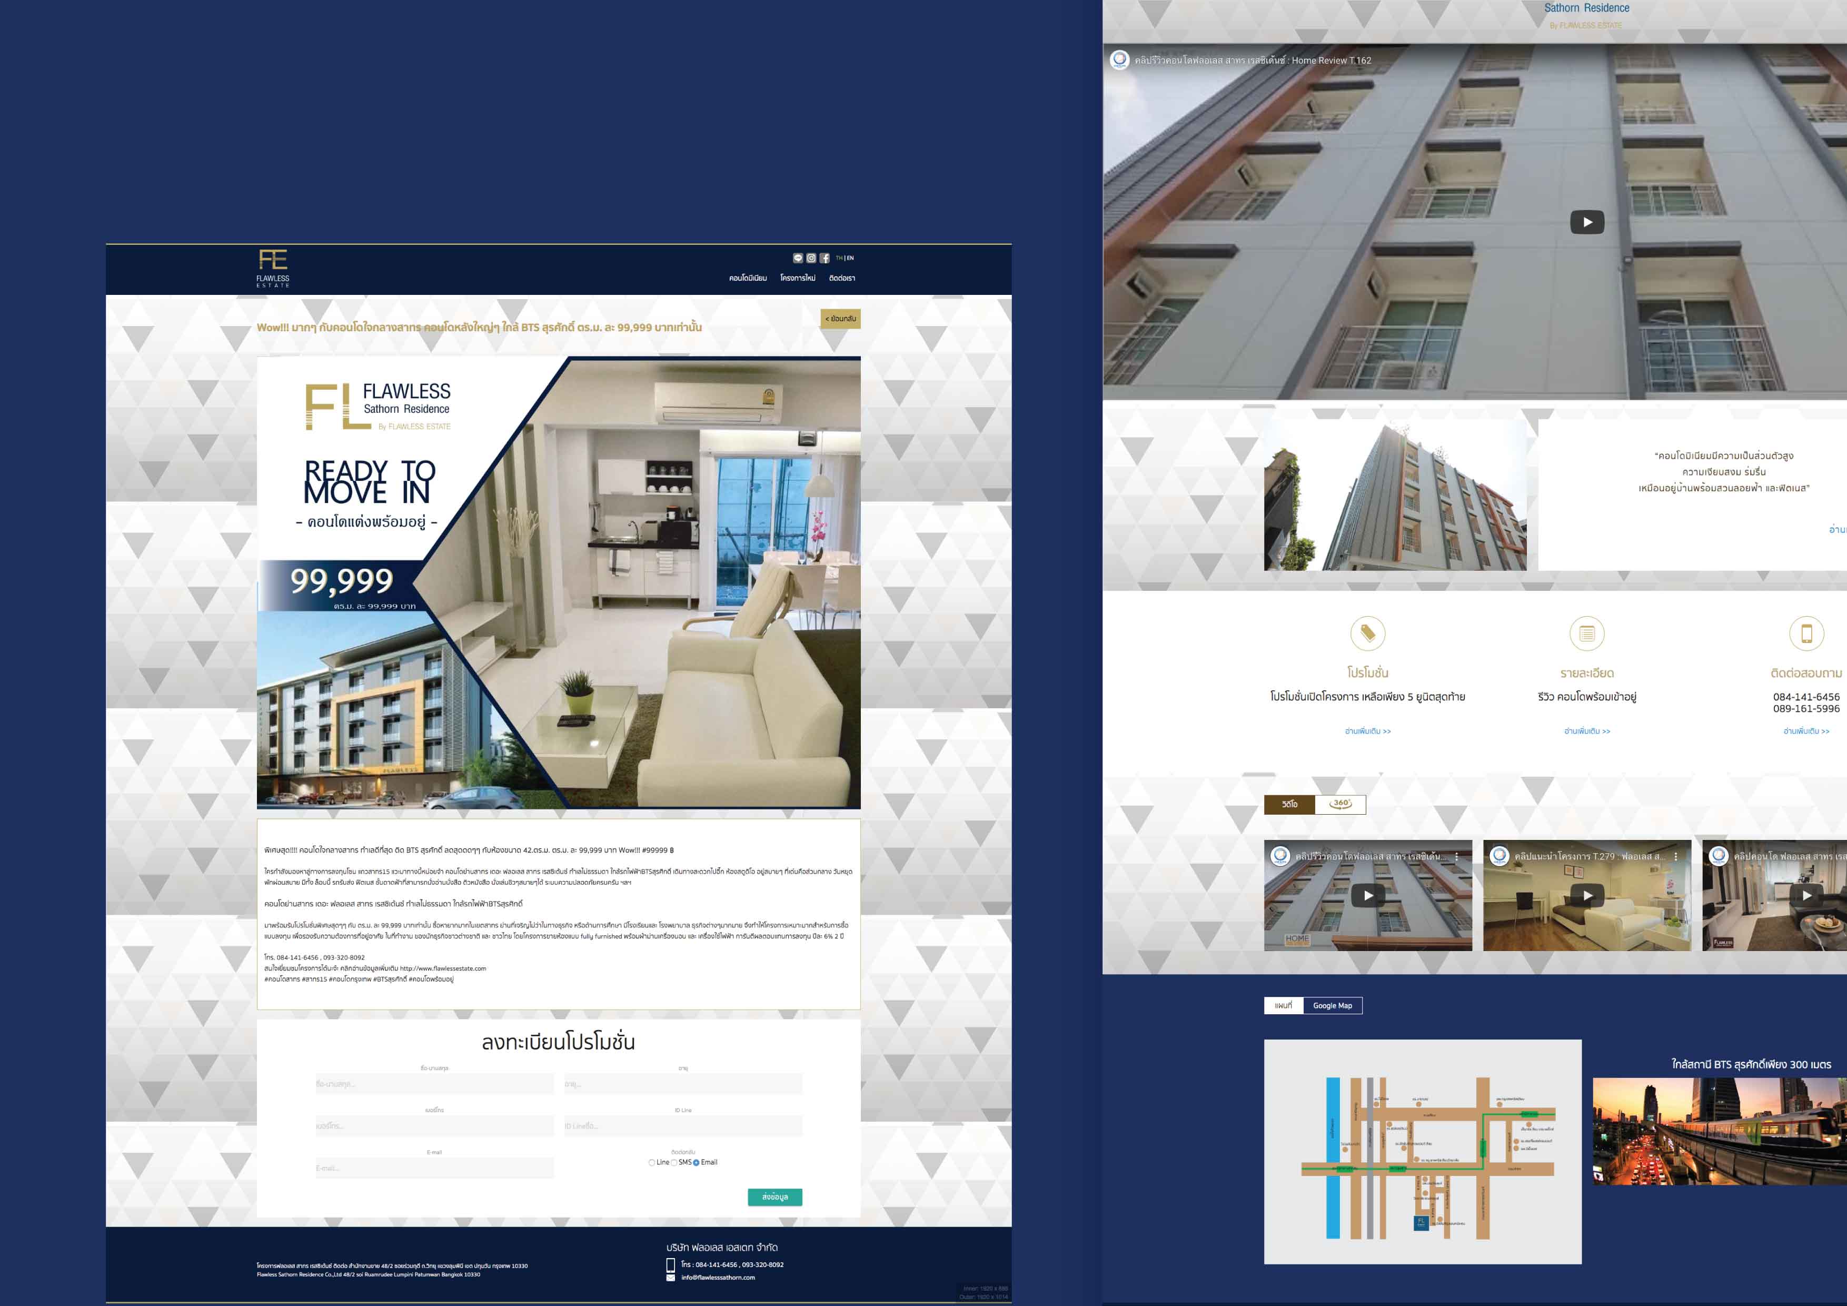The image size is (1847, 1306).
Task: Switch site language to EN
Action: pyautogui.click(x=850, y=258)
